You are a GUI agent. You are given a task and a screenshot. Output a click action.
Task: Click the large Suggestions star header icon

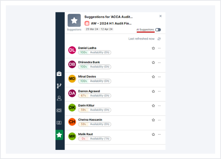(x=74, y=20)
